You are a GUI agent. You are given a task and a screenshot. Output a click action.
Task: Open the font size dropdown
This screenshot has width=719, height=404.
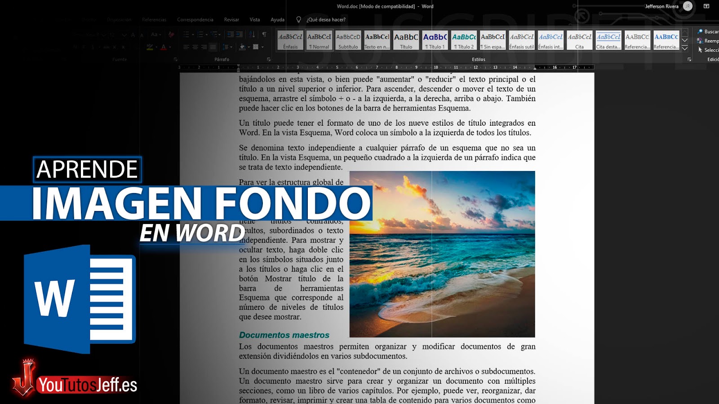click(x=124, y=35)
